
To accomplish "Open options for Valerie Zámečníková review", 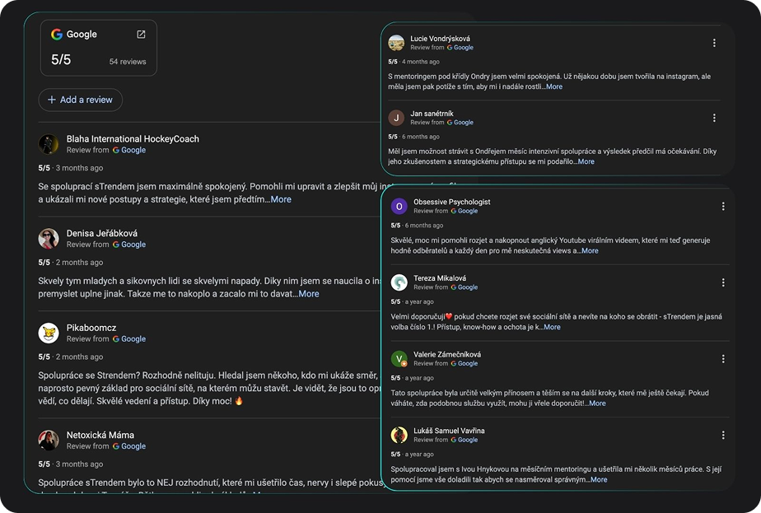I will [x=723, y=359].
